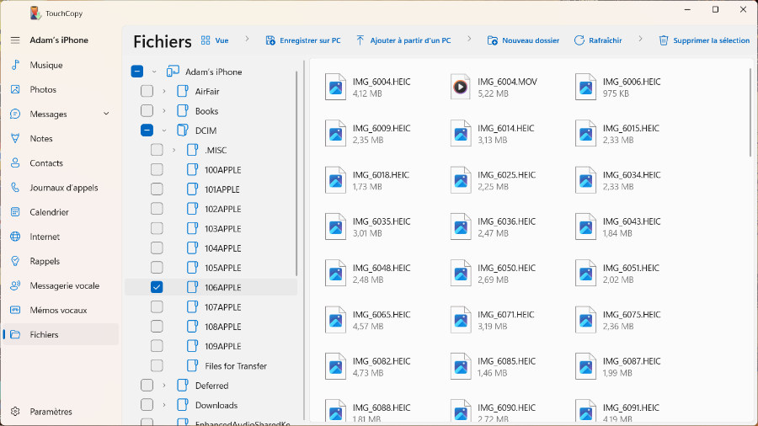Click the Rafraîchir toolbar icon

coord(579,40)
